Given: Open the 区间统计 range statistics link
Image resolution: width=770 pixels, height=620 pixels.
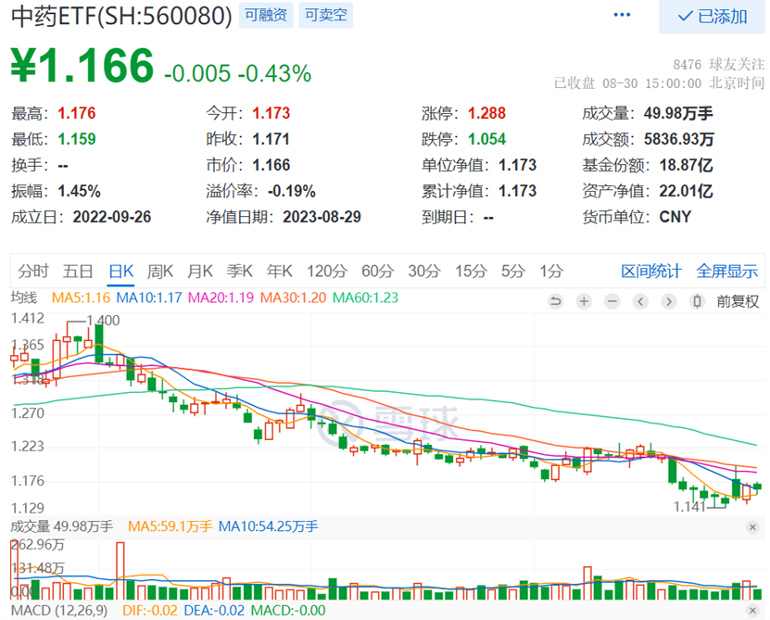Looking at the screenshot, I should (651, 271).
